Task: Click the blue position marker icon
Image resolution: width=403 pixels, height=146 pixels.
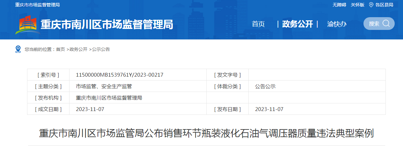Action: click(18, 49)
